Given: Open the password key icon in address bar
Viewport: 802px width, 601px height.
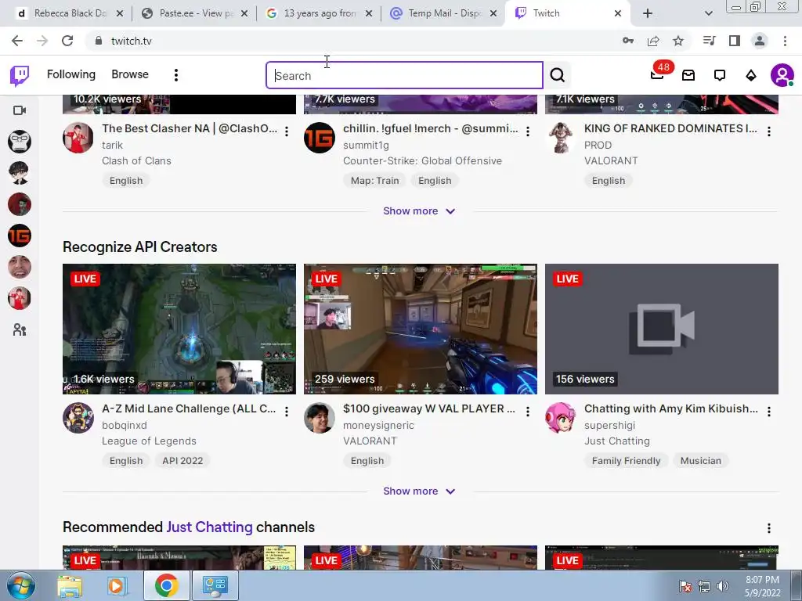Looking at the screenshot, I should (628, 41).
